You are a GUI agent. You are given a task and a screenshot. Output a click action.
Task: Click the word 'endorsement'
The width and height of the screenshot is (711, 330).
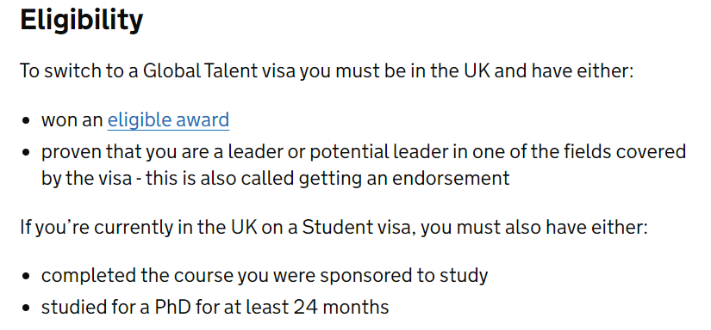click(451, 178)
